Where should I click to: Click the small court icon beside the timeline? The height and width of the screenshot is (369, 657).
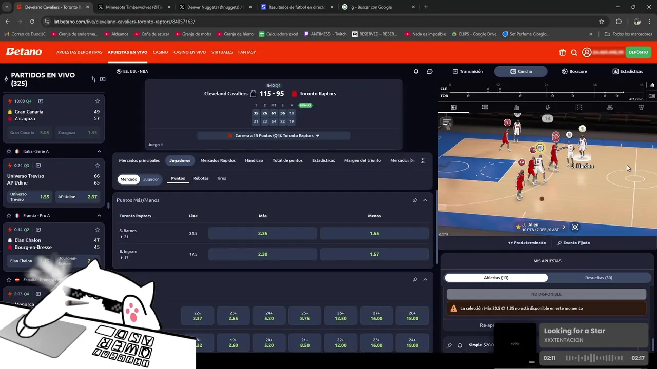652,96
